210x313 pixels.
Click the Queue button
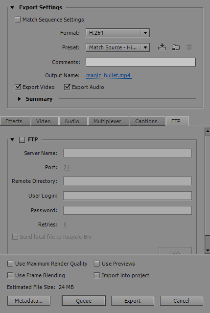[x=84, y=301]
